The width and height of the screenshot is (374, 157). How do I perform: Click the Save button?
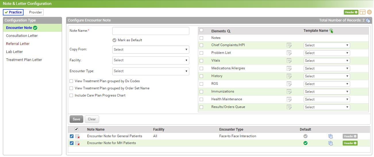pos(76,119)
